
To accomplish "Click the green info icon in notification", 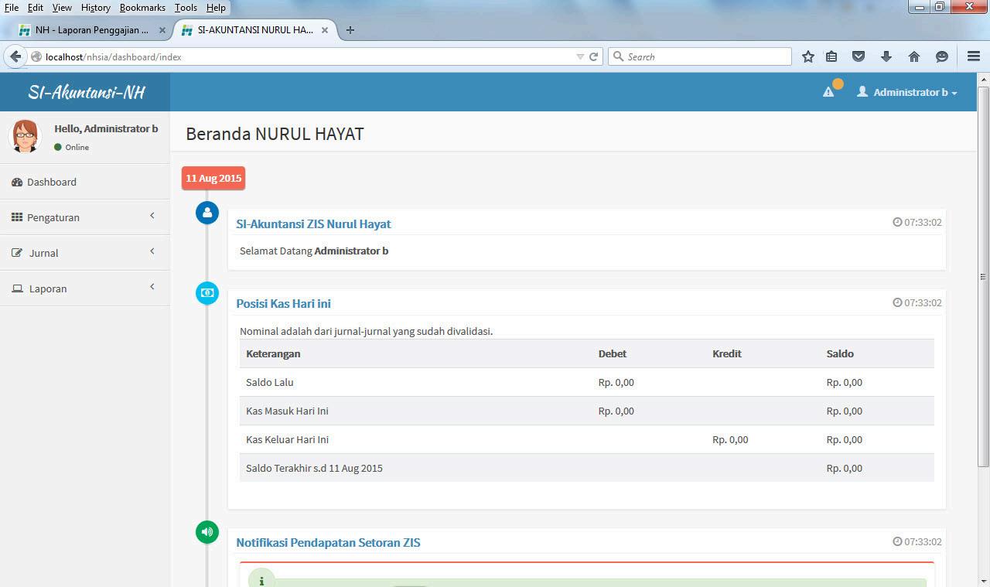I will pos(261,581).
